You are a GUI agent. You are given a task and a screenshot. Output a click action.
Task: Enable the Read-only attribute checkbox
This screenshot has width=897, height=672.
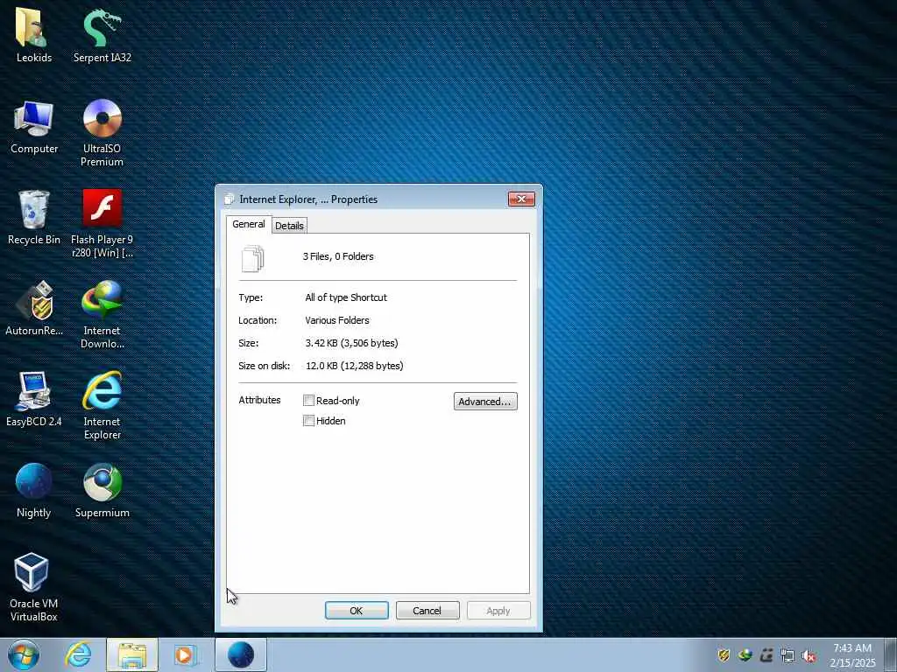point(309,401)
